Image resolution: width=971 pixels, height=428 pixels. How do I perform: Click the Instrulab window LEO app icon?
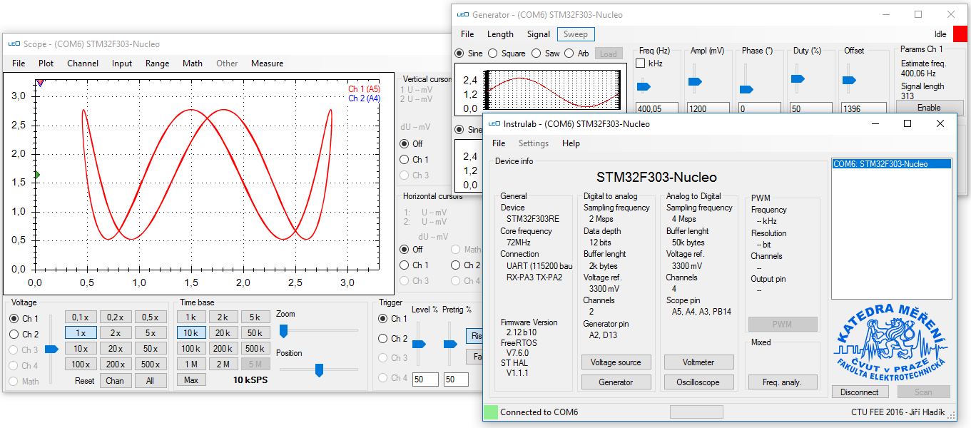pyautogui.click(x=494, y=124)
